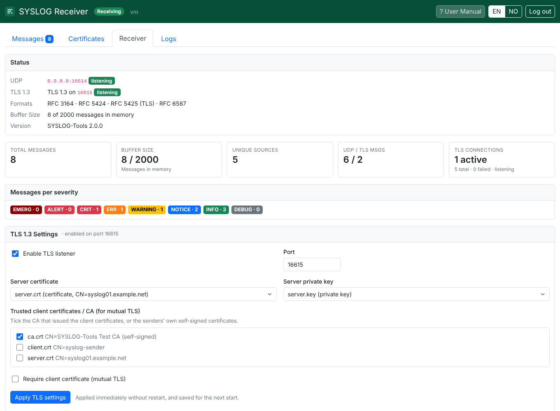The image size is (560, 411).
Task: Open the Server private key dropdown
Action: [416, 294]
